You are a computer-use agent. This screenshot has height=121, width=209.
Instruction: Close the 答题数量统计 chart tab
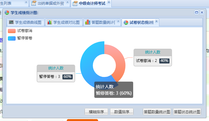(118, 21)
